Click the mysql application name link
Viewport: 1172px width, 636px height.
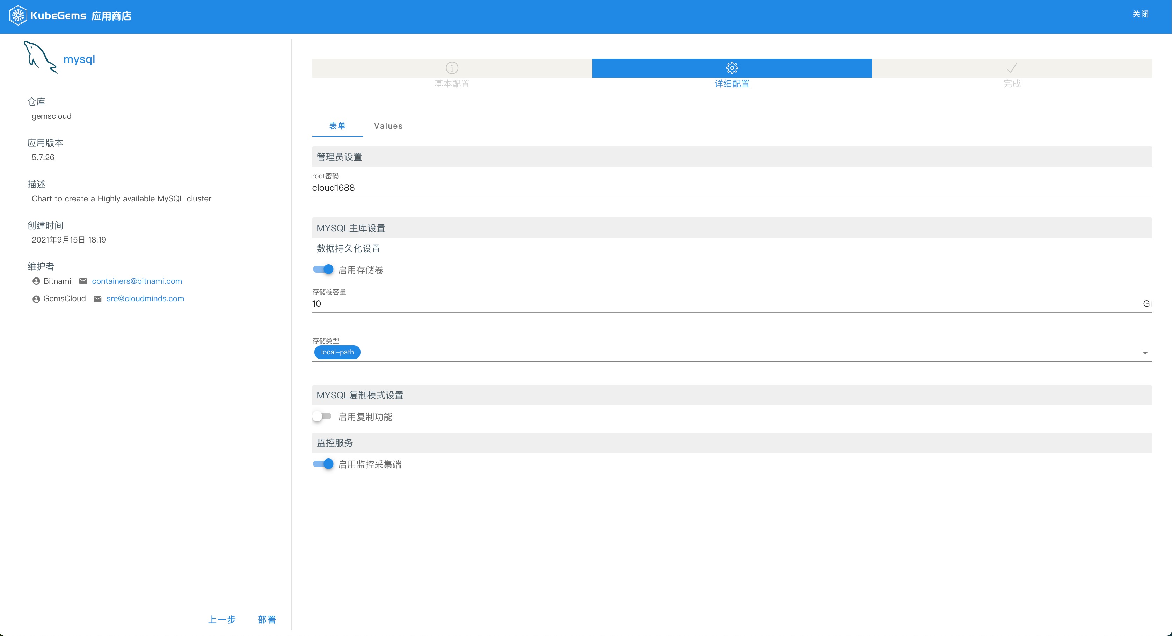[79, 59]
